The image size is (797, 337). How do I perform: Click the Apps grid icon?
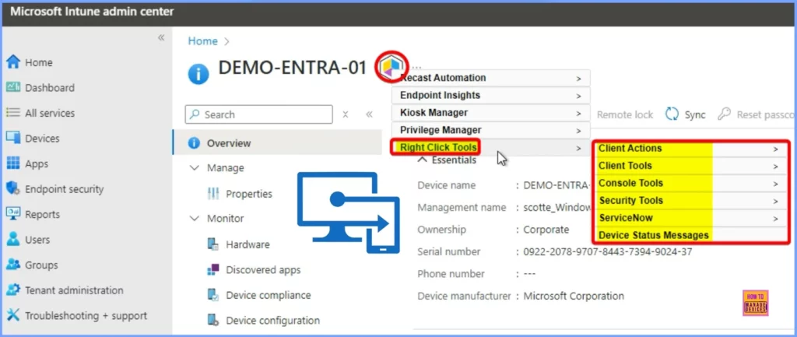point(12,163)
